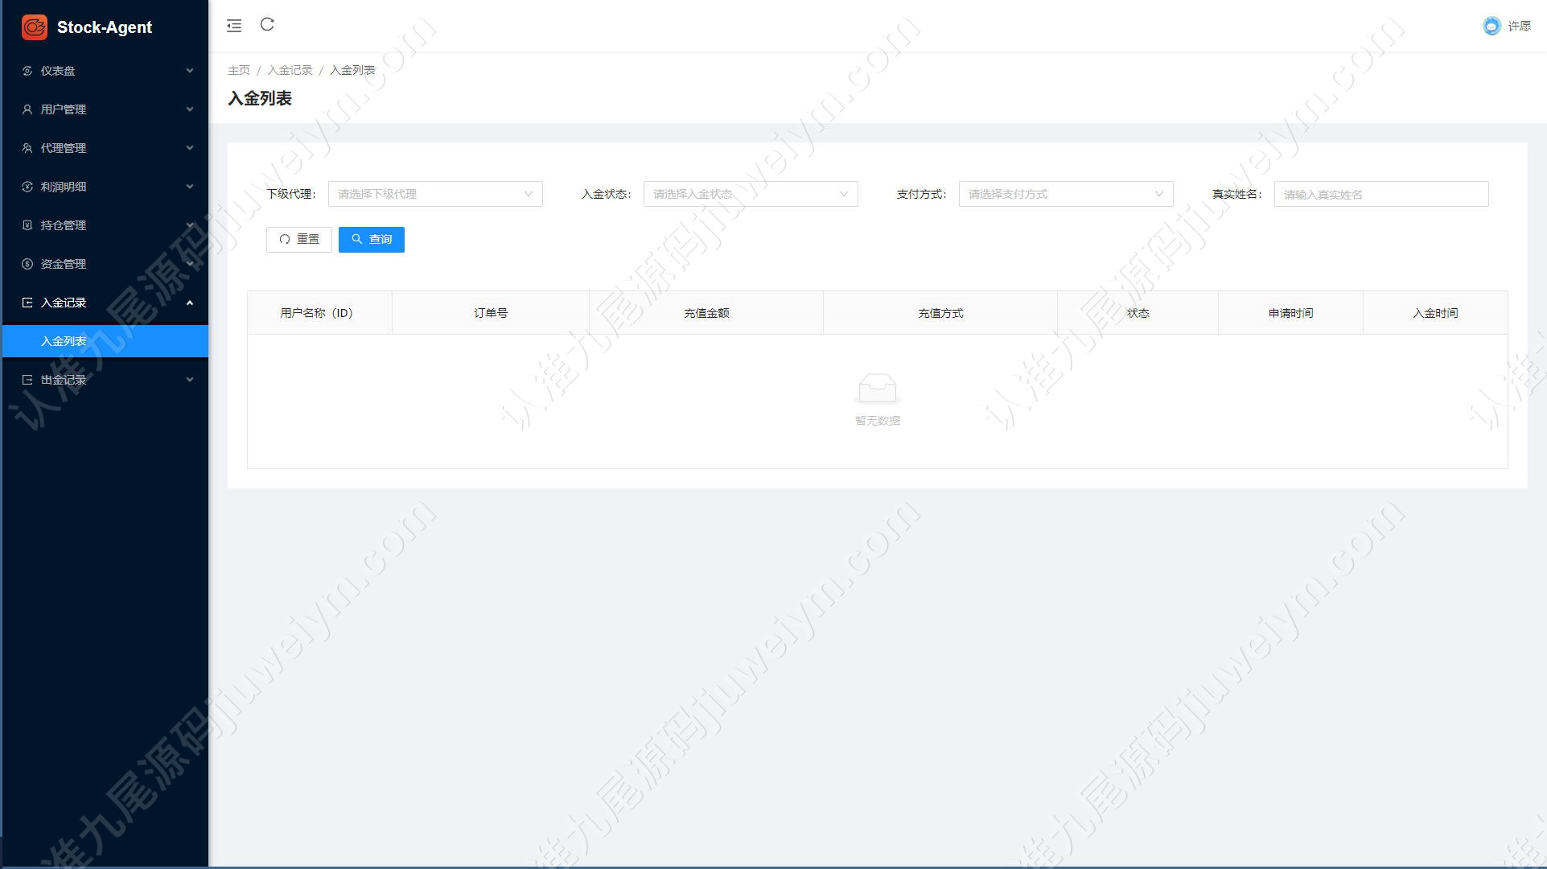Click the 利润明细 icon in sidebar
Screen dimensions: 1547x869
pyautogui.click(x=27, y=187)
